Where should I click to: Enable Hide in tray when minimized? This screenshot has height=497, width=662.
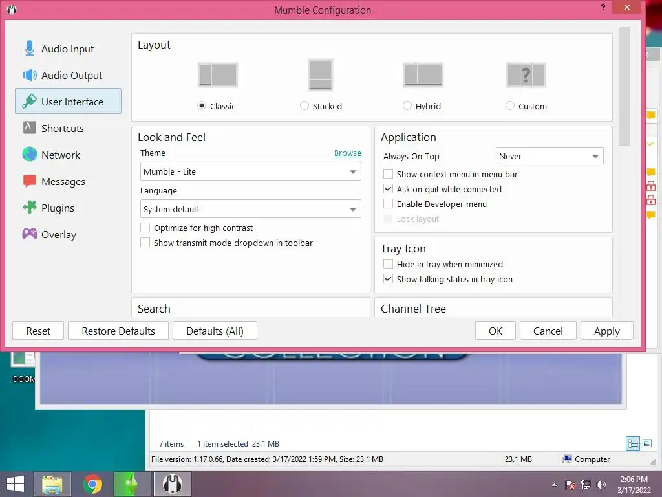(388, 264)
